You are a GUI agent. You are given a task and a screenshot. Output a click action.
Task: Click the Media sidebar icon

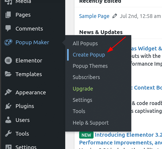tap(9, 2)
